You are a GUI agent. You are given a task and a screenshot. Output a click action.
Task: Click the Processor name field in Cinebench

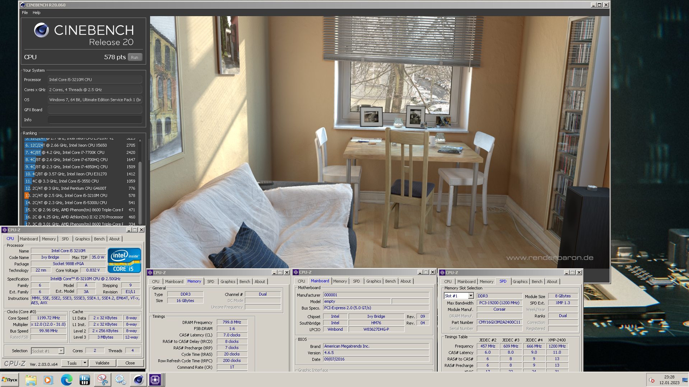(95, 80)
